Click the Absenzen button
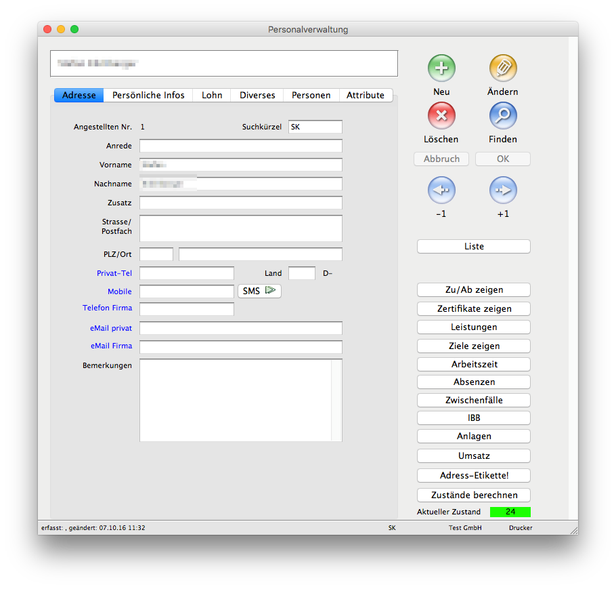 [x=474, y=382]
